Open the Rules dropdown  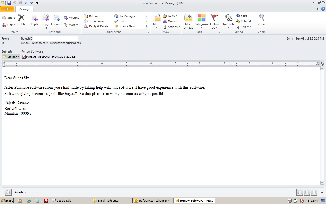(x=170, y=16)
